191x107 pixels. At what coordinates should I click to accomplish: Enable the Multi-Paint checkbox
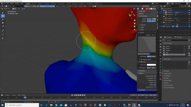pyautogui.click(x=155, y=81)
